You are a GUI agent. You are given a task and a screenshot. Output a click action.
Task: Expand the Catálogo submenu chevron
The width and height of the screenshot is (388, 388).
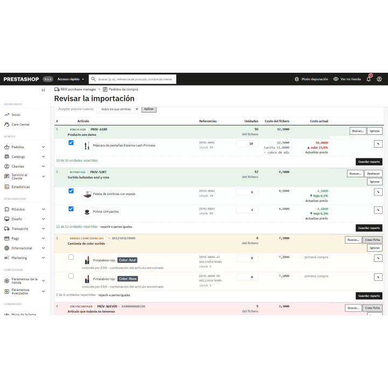tap(43, 157)
